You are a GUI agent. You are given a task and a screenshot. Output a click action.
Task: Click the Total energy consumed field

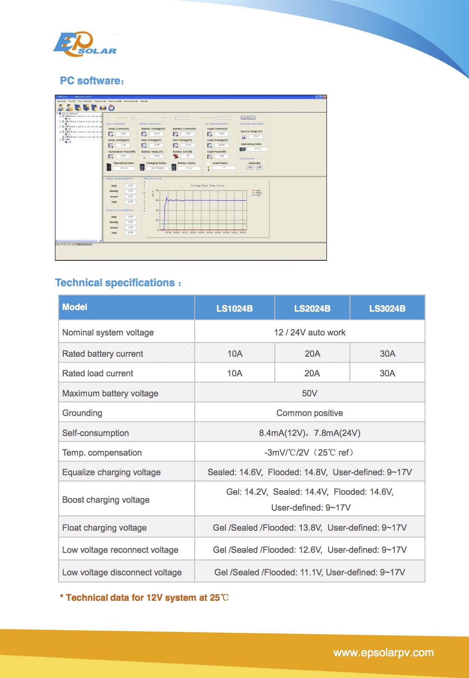tap(130, 233)
